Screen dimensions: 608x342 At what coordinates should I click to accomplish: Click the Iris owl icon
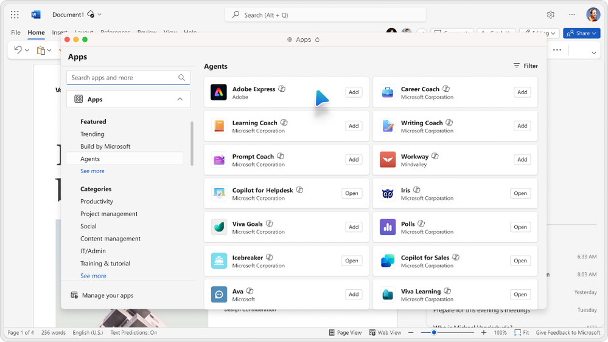[387, 193]
